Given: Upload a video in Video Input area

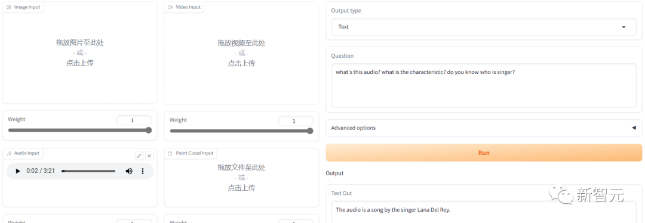Looking at the screenshot, I should 241,52.
